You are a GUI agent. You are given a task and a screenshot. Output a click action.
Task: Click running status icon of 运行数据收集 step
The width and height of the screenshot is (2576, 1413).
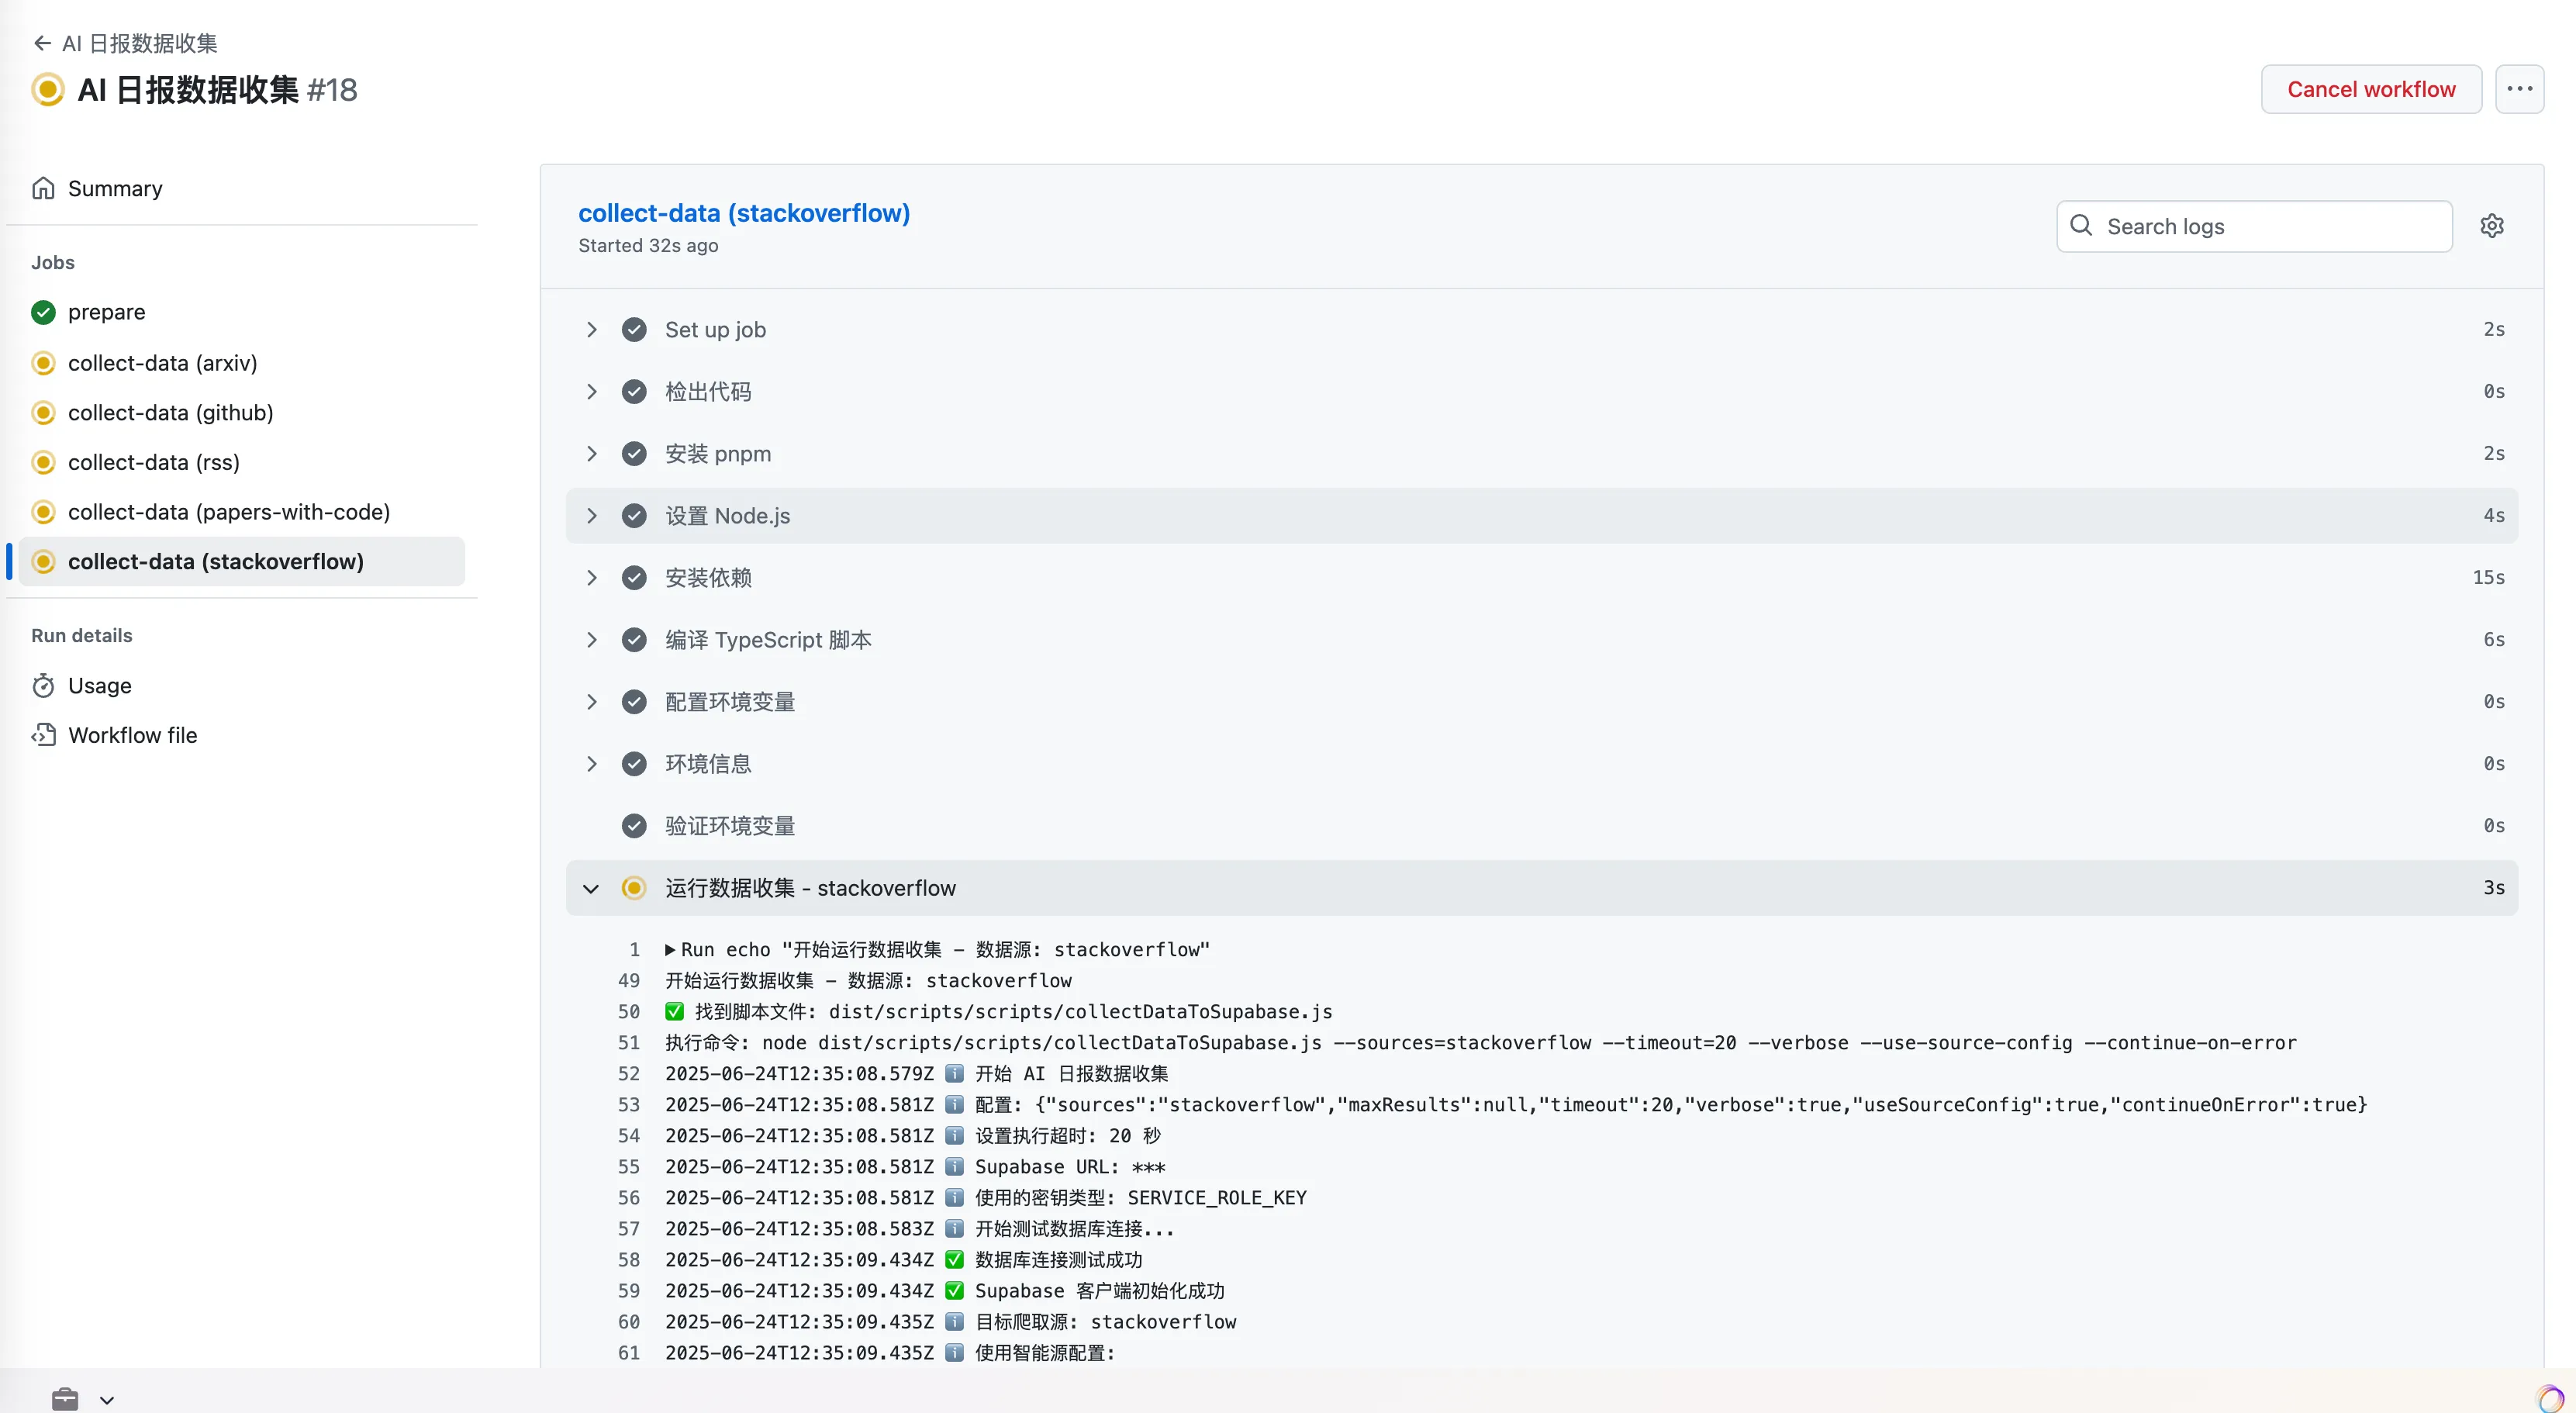click(634, 887)
